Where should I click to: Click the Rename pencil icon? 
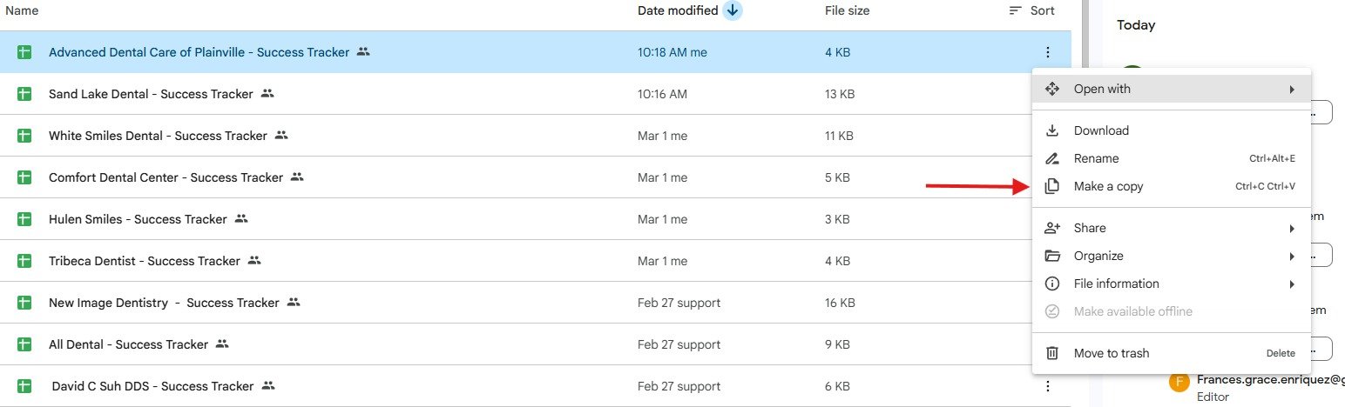(x=1052, y=158)
